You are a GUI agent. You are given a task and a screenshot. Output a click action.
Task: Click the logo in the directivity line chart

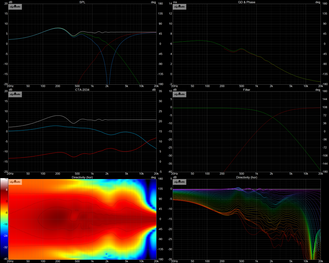click(180, 182)
